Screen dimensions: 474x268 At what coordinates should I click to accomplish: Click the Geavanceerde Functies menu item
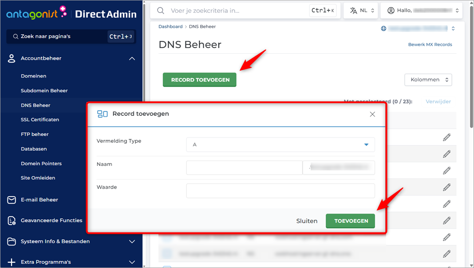(x=51, y=221)
